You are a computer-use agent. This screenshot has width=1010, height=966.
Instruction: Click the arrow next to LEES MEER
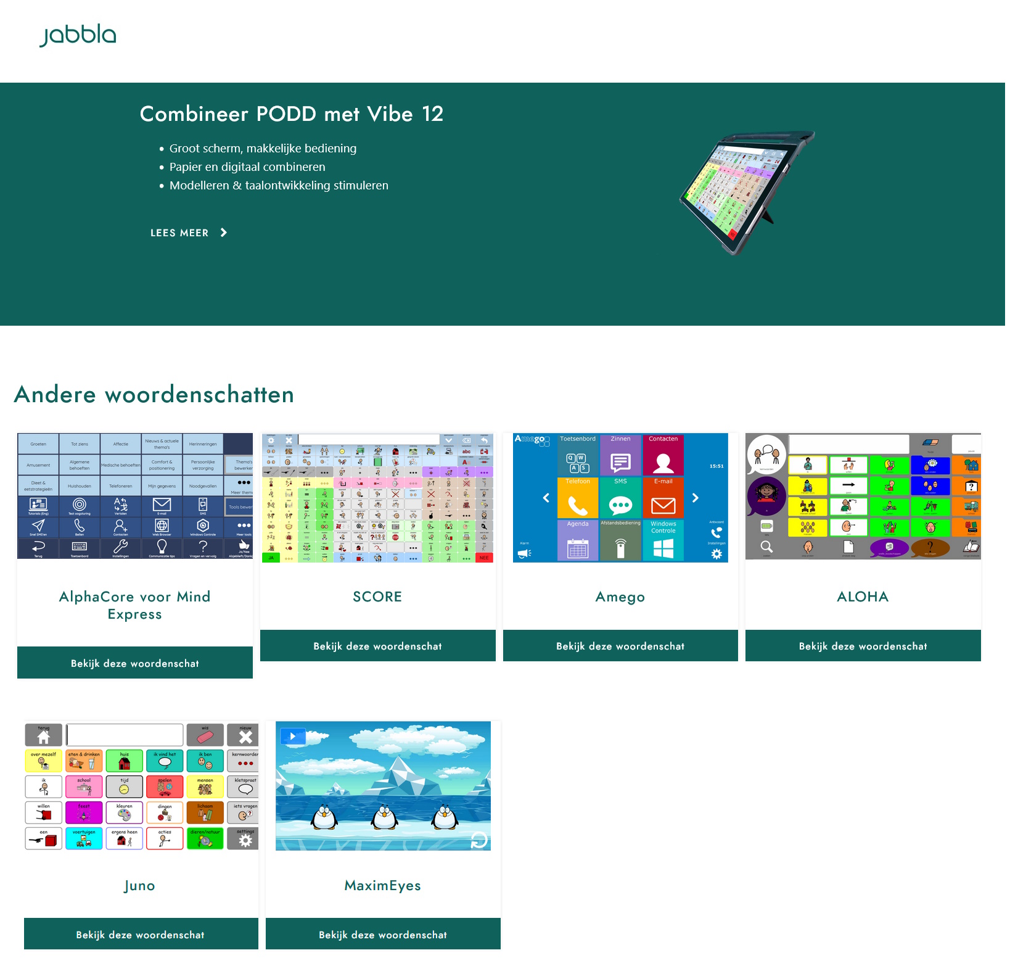(224, 233)
